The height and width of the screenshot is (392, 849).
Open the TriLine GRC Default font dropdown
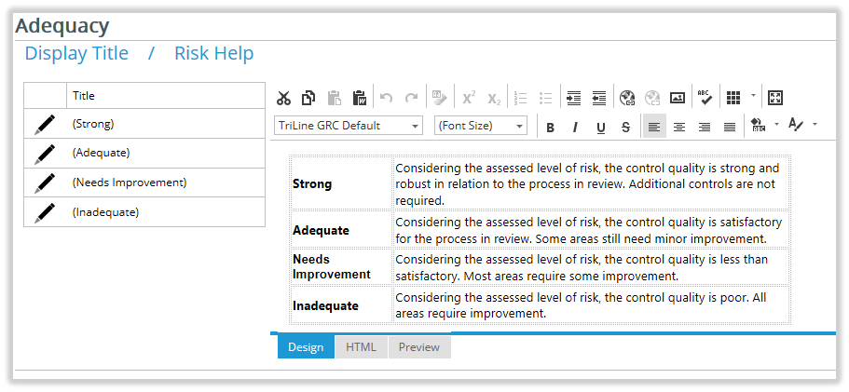[x=349, y=126]
